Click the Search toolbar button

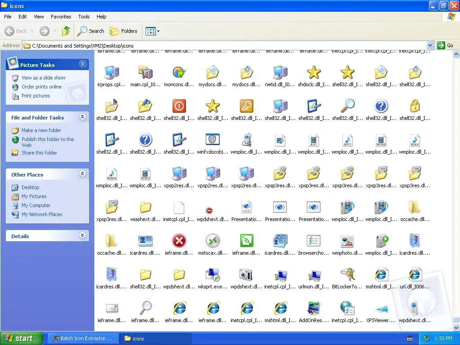coord(91,31)
